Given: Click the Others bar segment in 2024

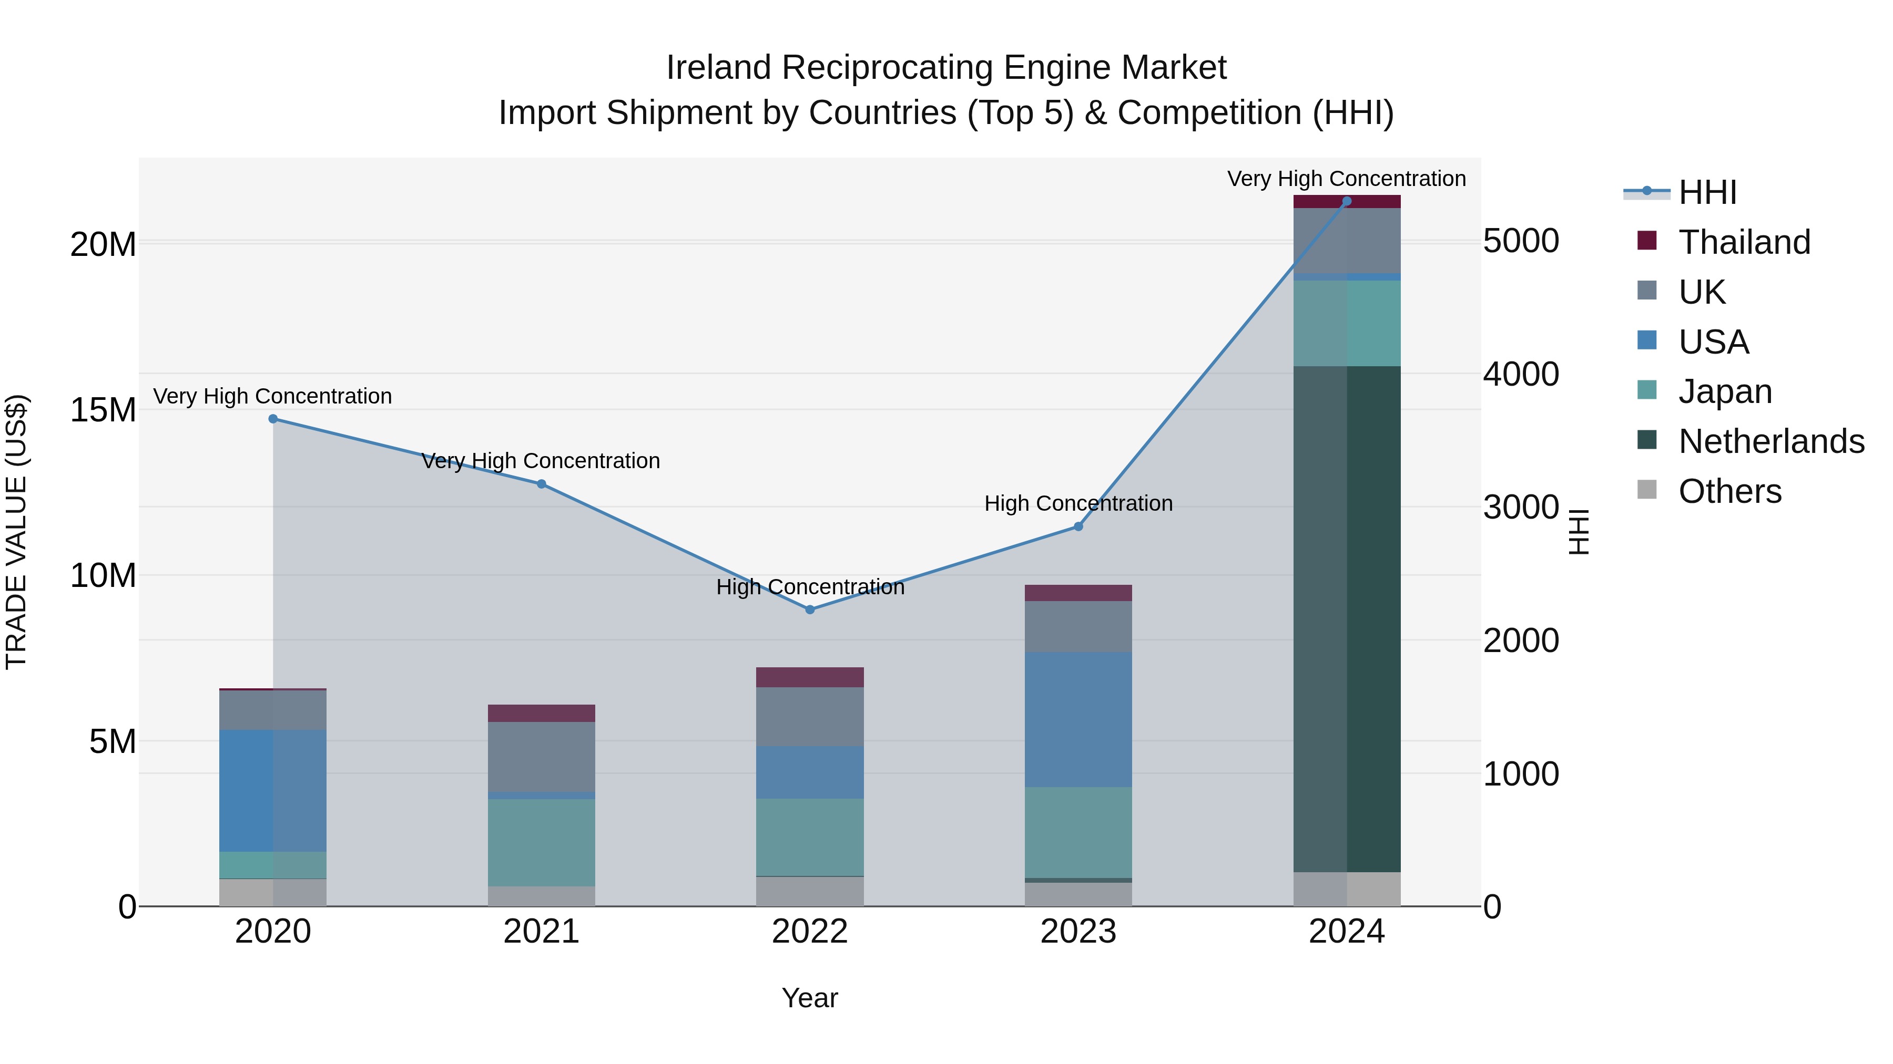Looking at the screenshot, I should click(1347, 889).
